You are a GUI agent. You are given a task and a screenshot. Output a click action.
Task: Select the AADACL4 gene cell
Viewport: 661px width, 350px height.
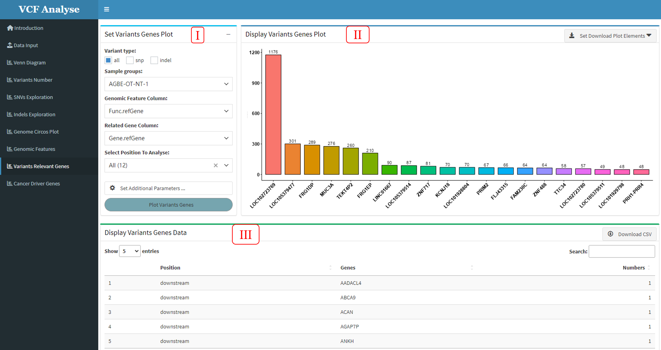351,283
